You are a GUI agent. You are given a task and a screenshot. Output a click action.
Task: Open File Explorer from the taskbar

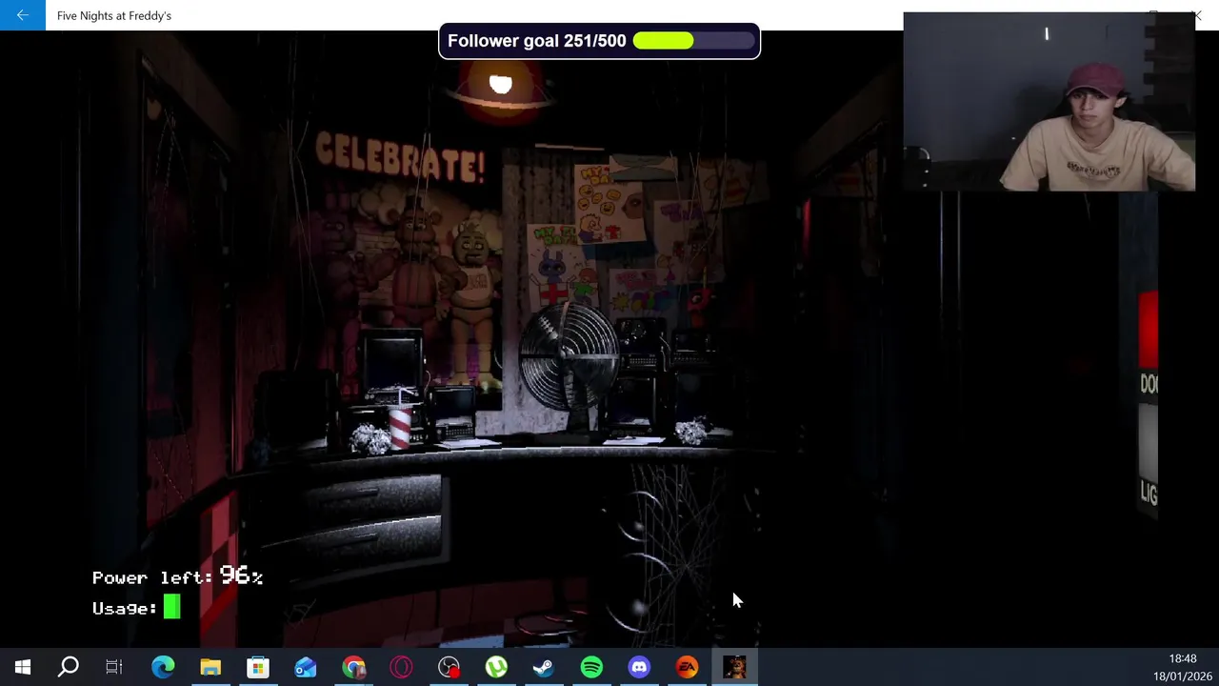[210, 667]
